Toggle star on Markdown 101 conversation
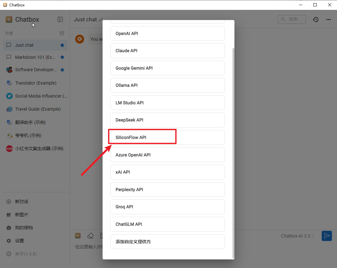Screen dimensions: 337x268 point(62,57)
